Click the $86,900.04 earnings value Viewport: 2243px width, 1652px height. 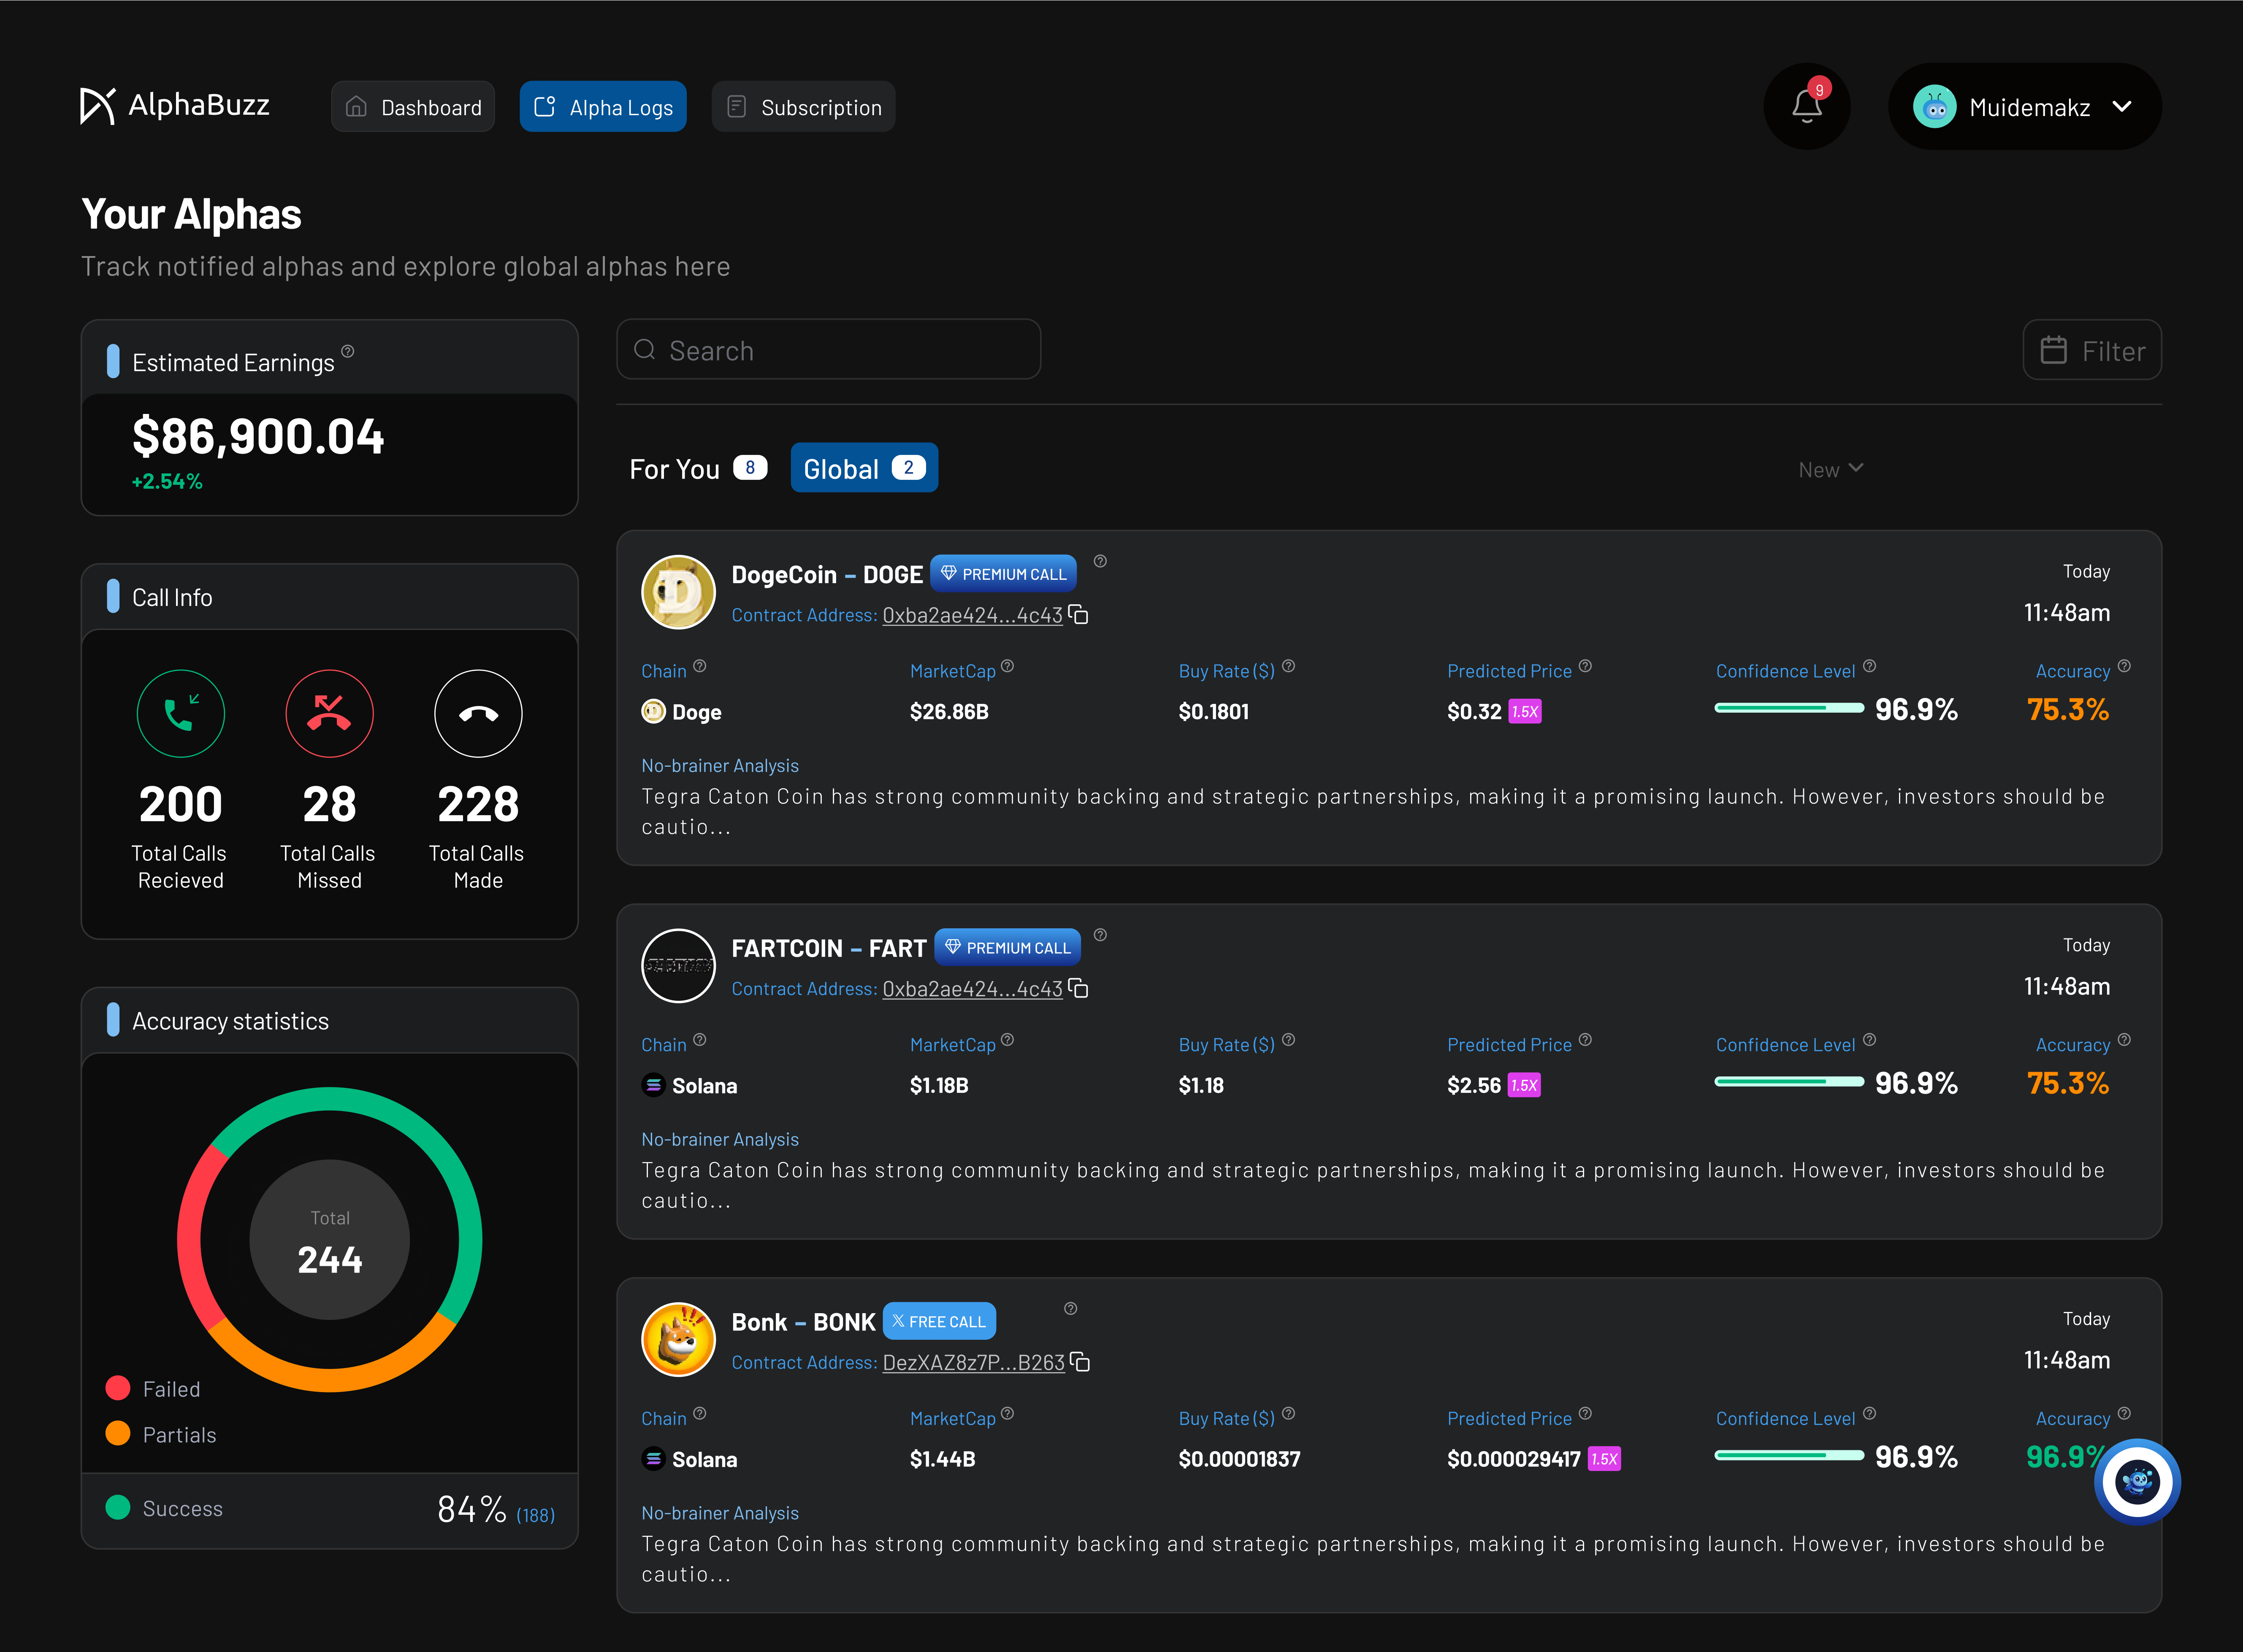pos(258,437)
